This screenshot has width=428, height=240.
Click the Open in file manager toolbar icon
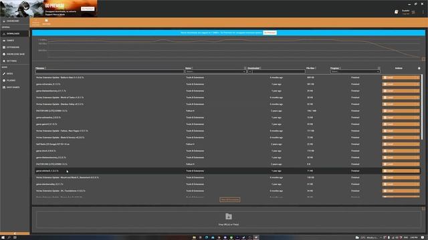pyautogui.click(x=46, y=22)
